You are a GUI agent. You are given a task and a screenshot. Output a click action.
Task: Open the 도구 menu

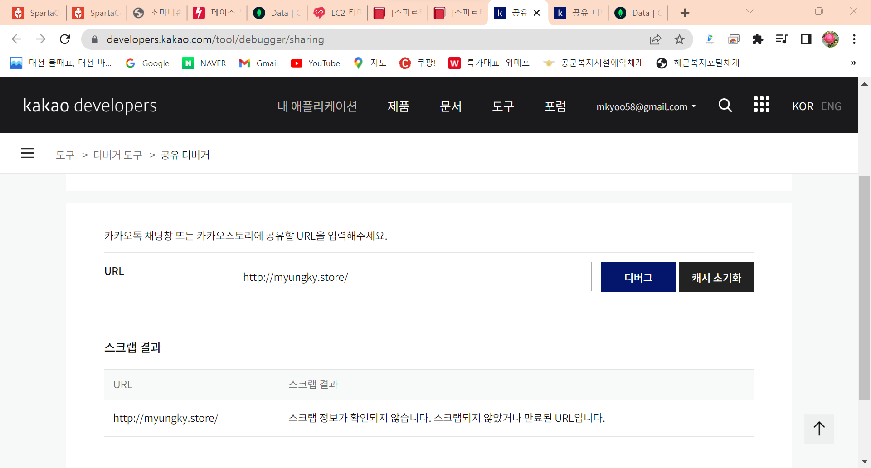pyautogui.click(x=503, y=106)
